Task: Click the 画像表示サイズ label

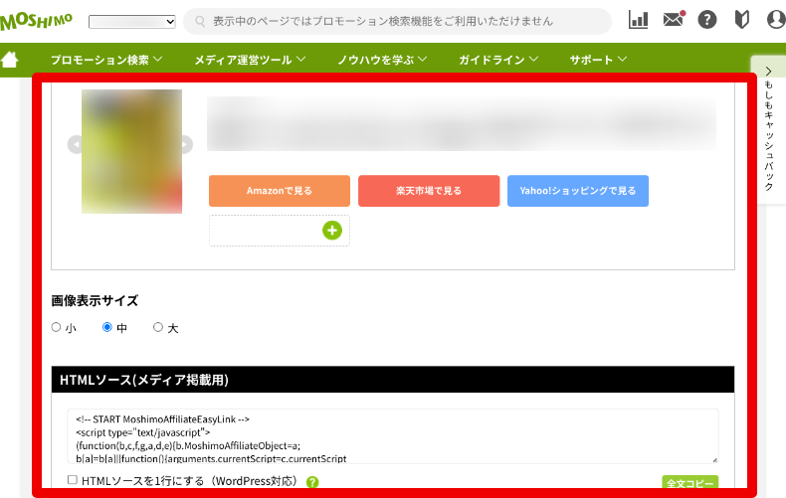Action: [x=95, y=300]
